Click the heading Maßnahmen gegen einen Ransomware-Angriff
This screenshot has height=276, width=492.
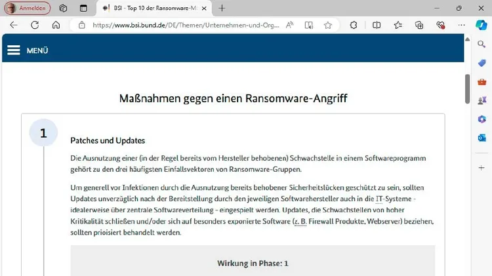pos(233,98)
